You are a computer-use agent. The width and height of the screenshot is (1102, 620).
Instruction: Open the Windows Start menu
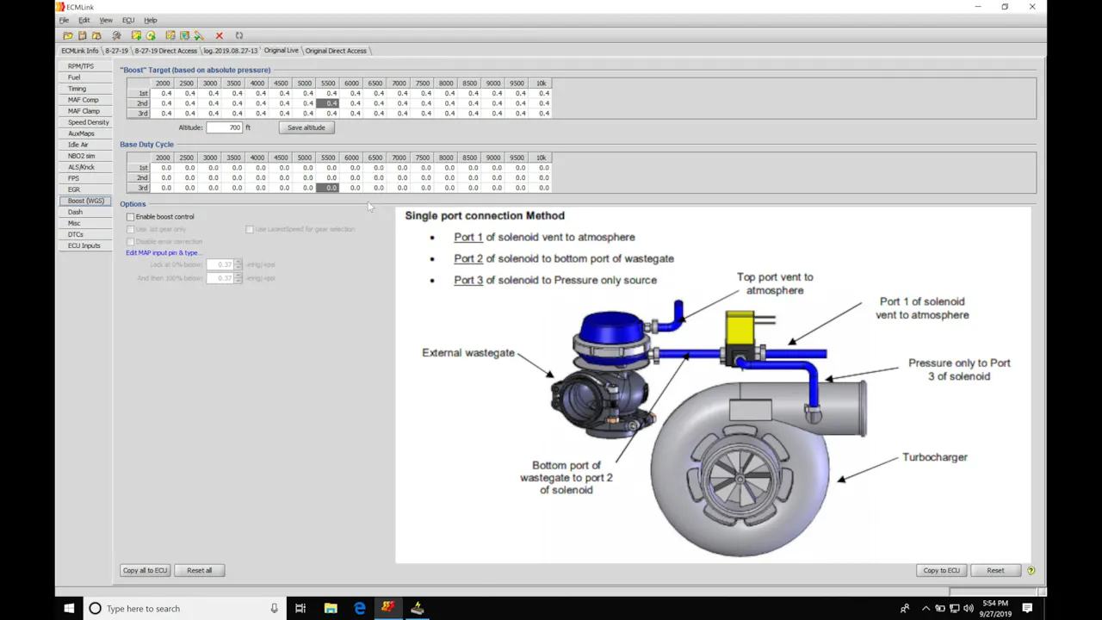click(x=69, y=608)
